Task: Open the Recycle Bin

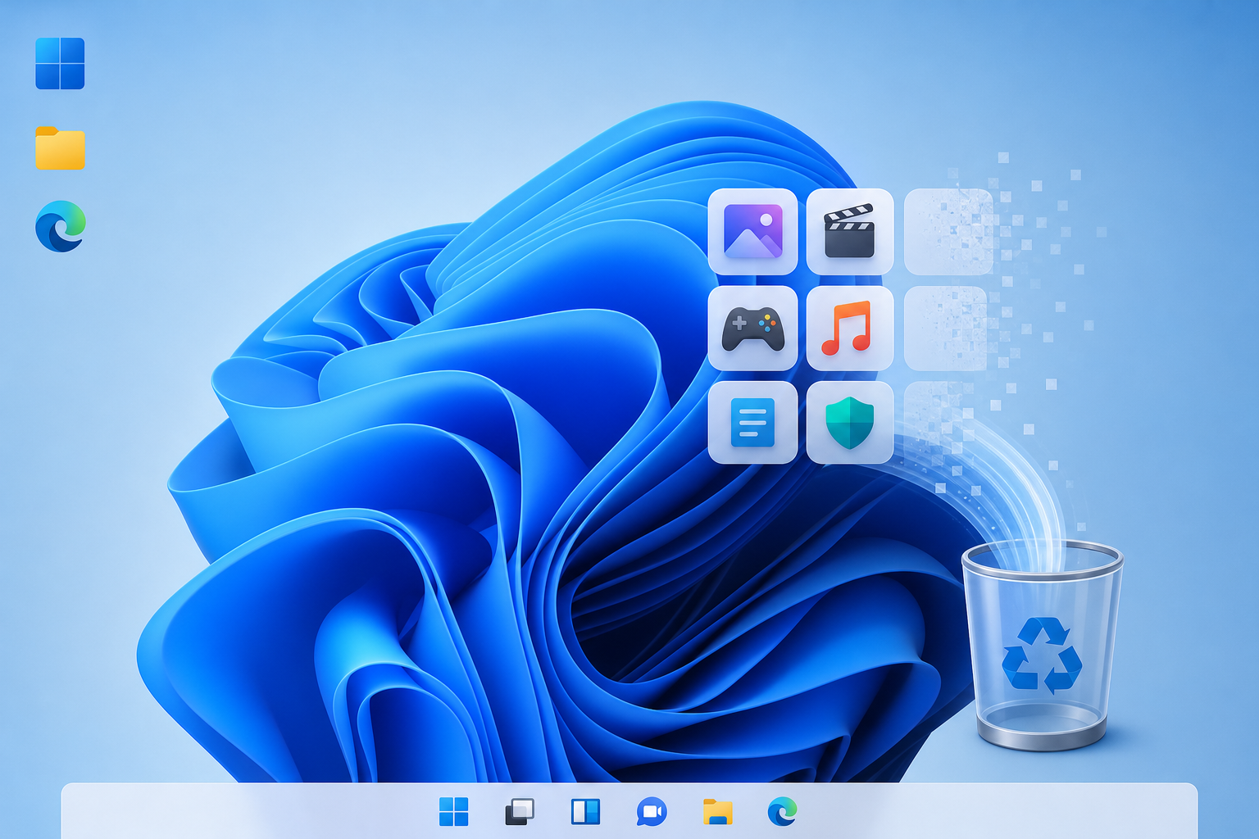Action: (x=1042, y=645)
